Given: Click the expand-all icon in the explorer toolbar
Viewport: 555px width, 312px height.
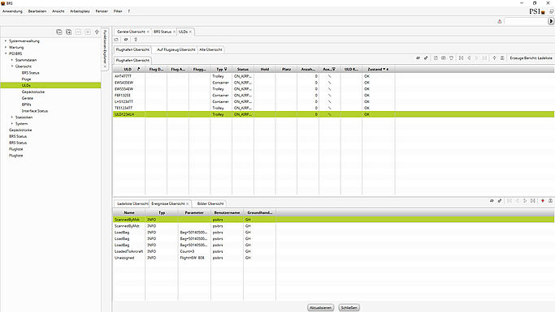Looking at the screenshot, I should click(69, 32).
